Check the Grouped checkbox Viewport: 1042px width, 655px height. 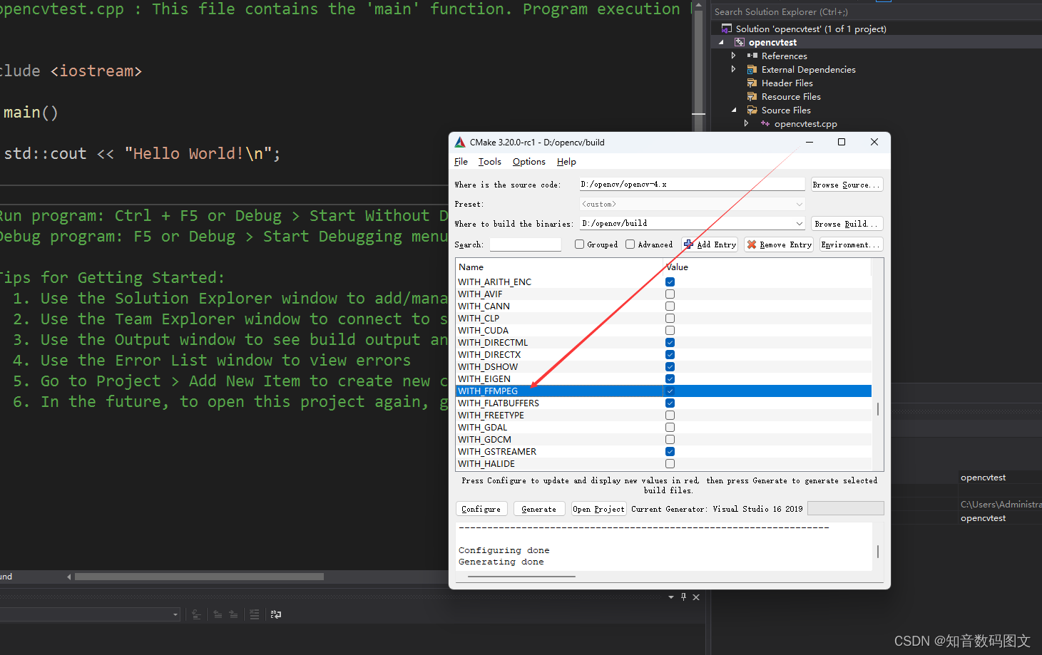click(578, 244)
